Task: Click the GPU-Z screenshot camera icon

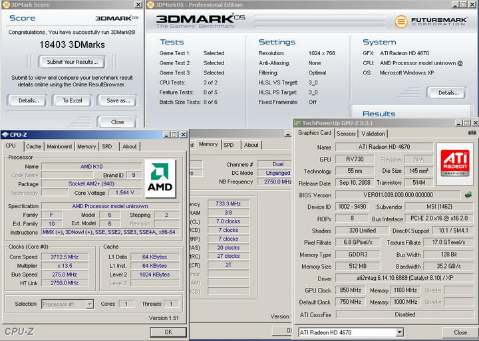Action: coord(472,133)
